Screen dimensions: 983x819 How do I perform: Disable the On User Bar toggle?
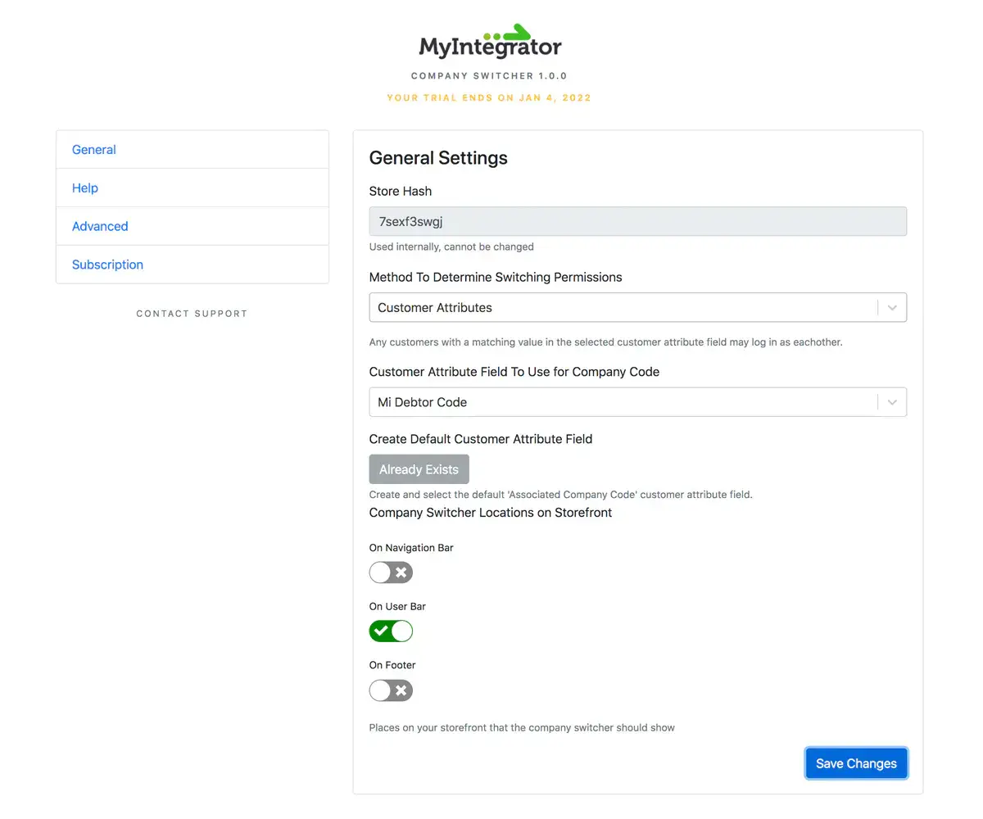391,631
